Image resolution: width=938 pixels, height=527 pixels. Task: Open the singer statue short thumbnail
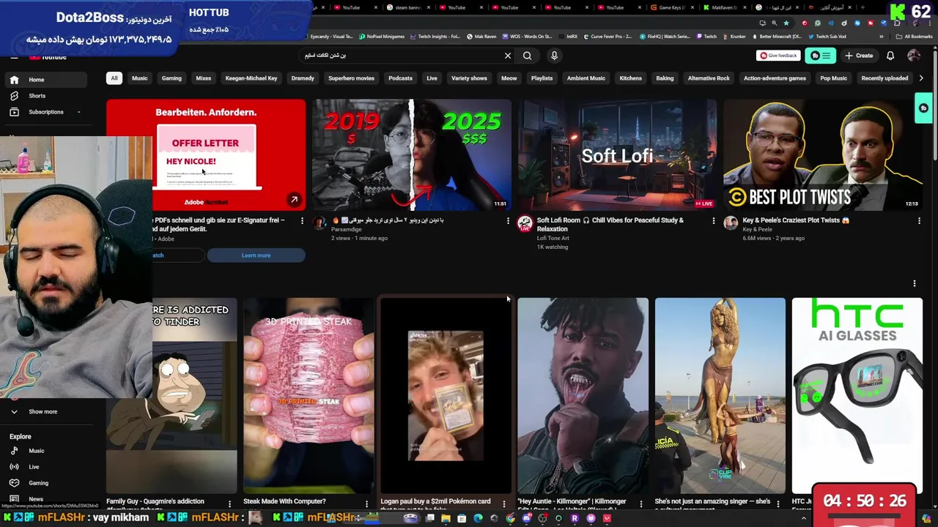(720, 395)
